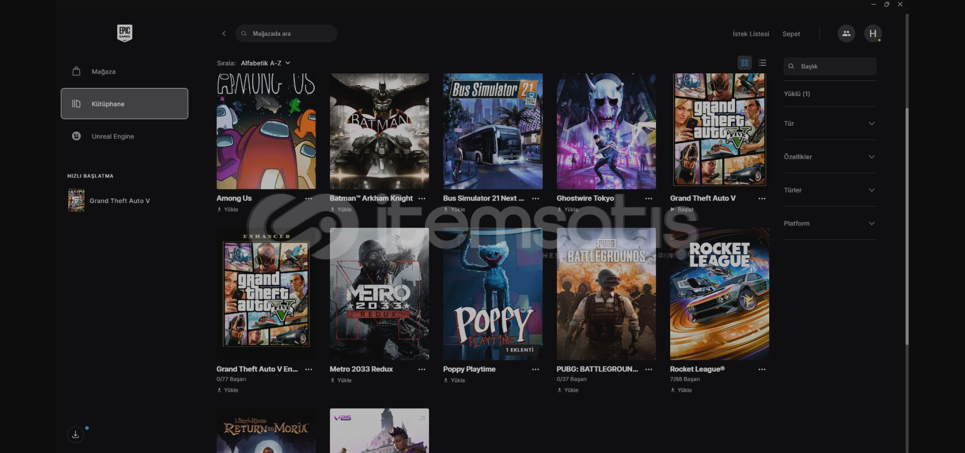Open the Alfabetik A-Z sort dropdown

coord(266,63)
